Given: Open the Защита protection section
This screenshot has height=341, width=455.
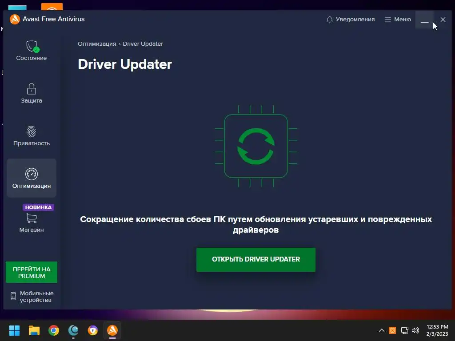Looking at the screenshot, I should (32, 93).
